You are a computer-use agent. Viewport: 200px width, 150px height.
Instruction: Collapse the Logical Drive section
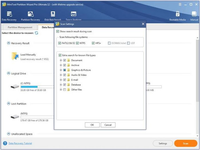coord(8,73)
